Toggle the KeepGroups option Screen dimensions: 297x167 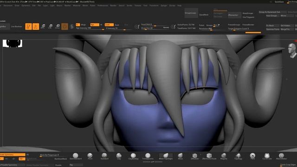248,13
